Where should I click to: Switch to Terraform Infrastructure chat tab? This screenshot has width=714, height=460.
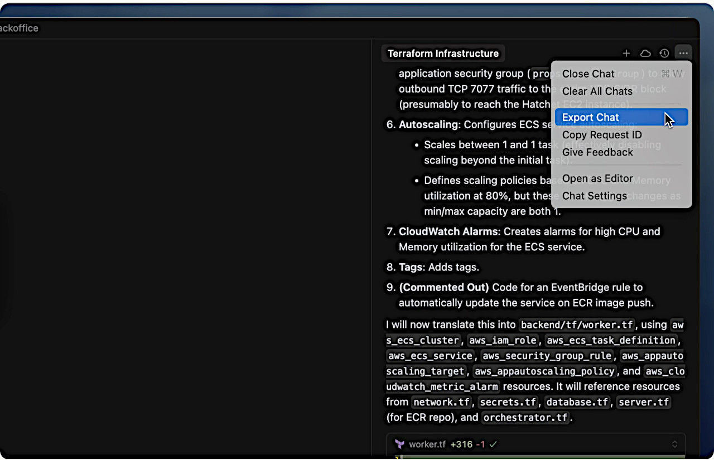443,54
